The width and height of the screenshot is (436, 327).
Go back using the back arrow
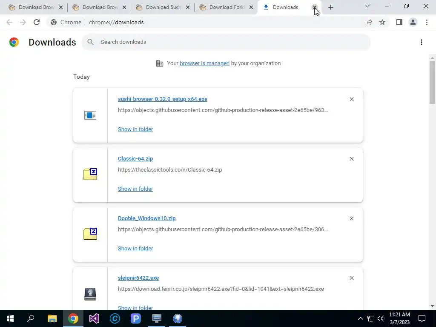[x=9, y=22]
